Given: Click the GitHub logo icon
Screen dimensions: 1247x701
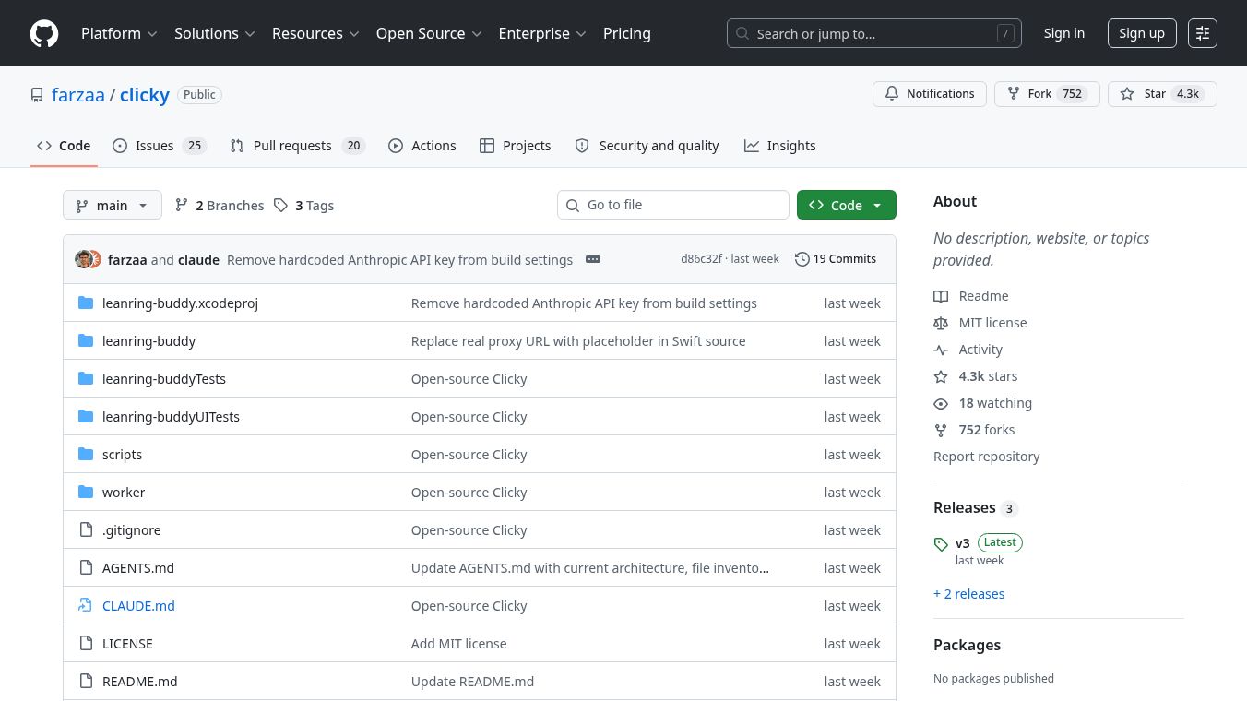Looking at the screenshot, I should 44,33.
